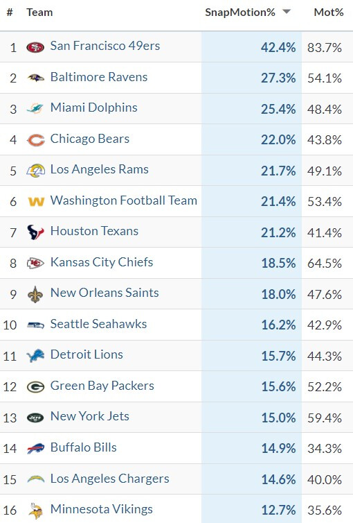
Task: Sort by the # rank column header
Action: pos(10,12)
